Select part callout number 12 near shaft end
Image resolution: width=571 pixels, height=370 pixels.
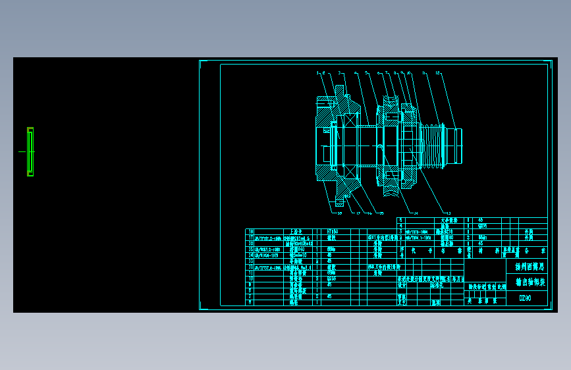pyautogui.click(x=438, y=73)
